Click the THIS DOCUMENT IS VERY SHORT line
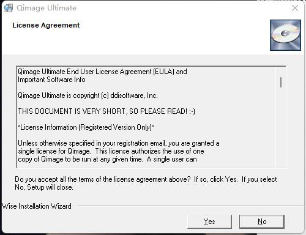This screenshot has height=235, width=306. tap(106, 111)
